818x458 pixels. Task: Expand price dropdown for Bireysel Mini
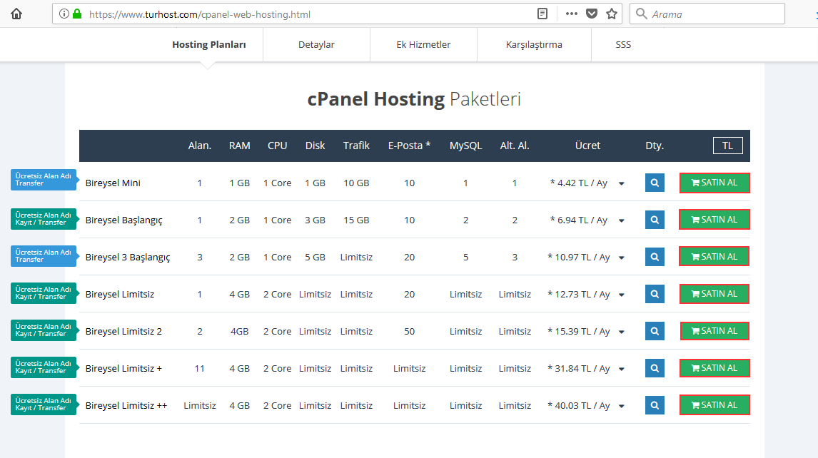click(621, 183)
